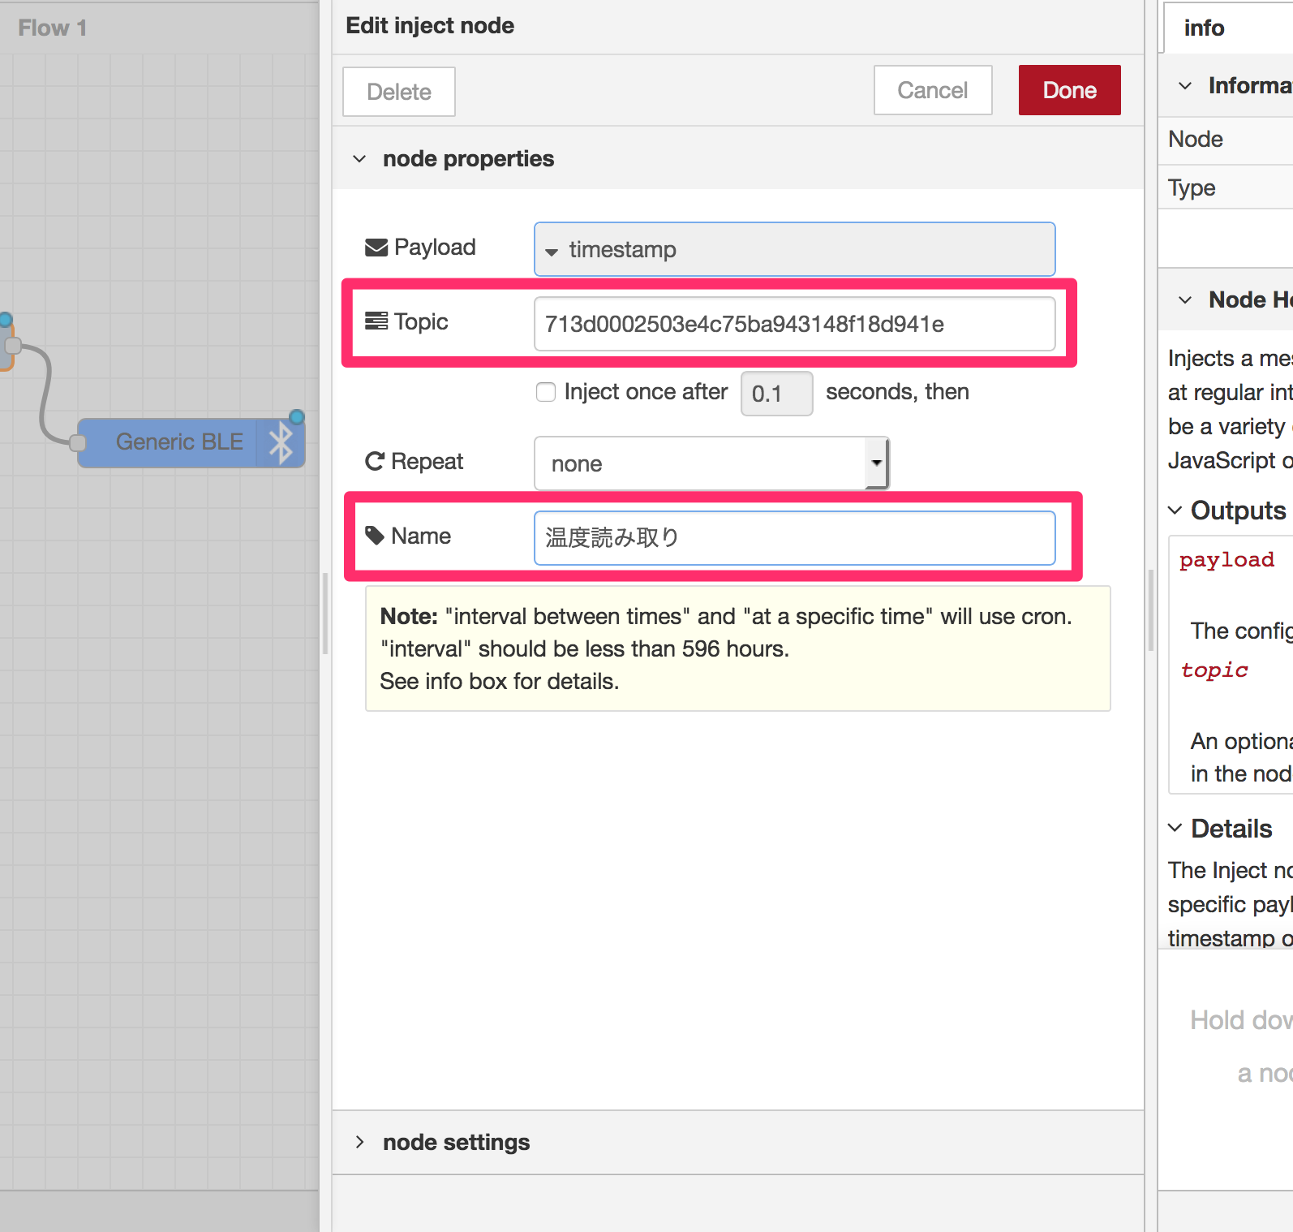Expand the node settings section

point(359,1142)
